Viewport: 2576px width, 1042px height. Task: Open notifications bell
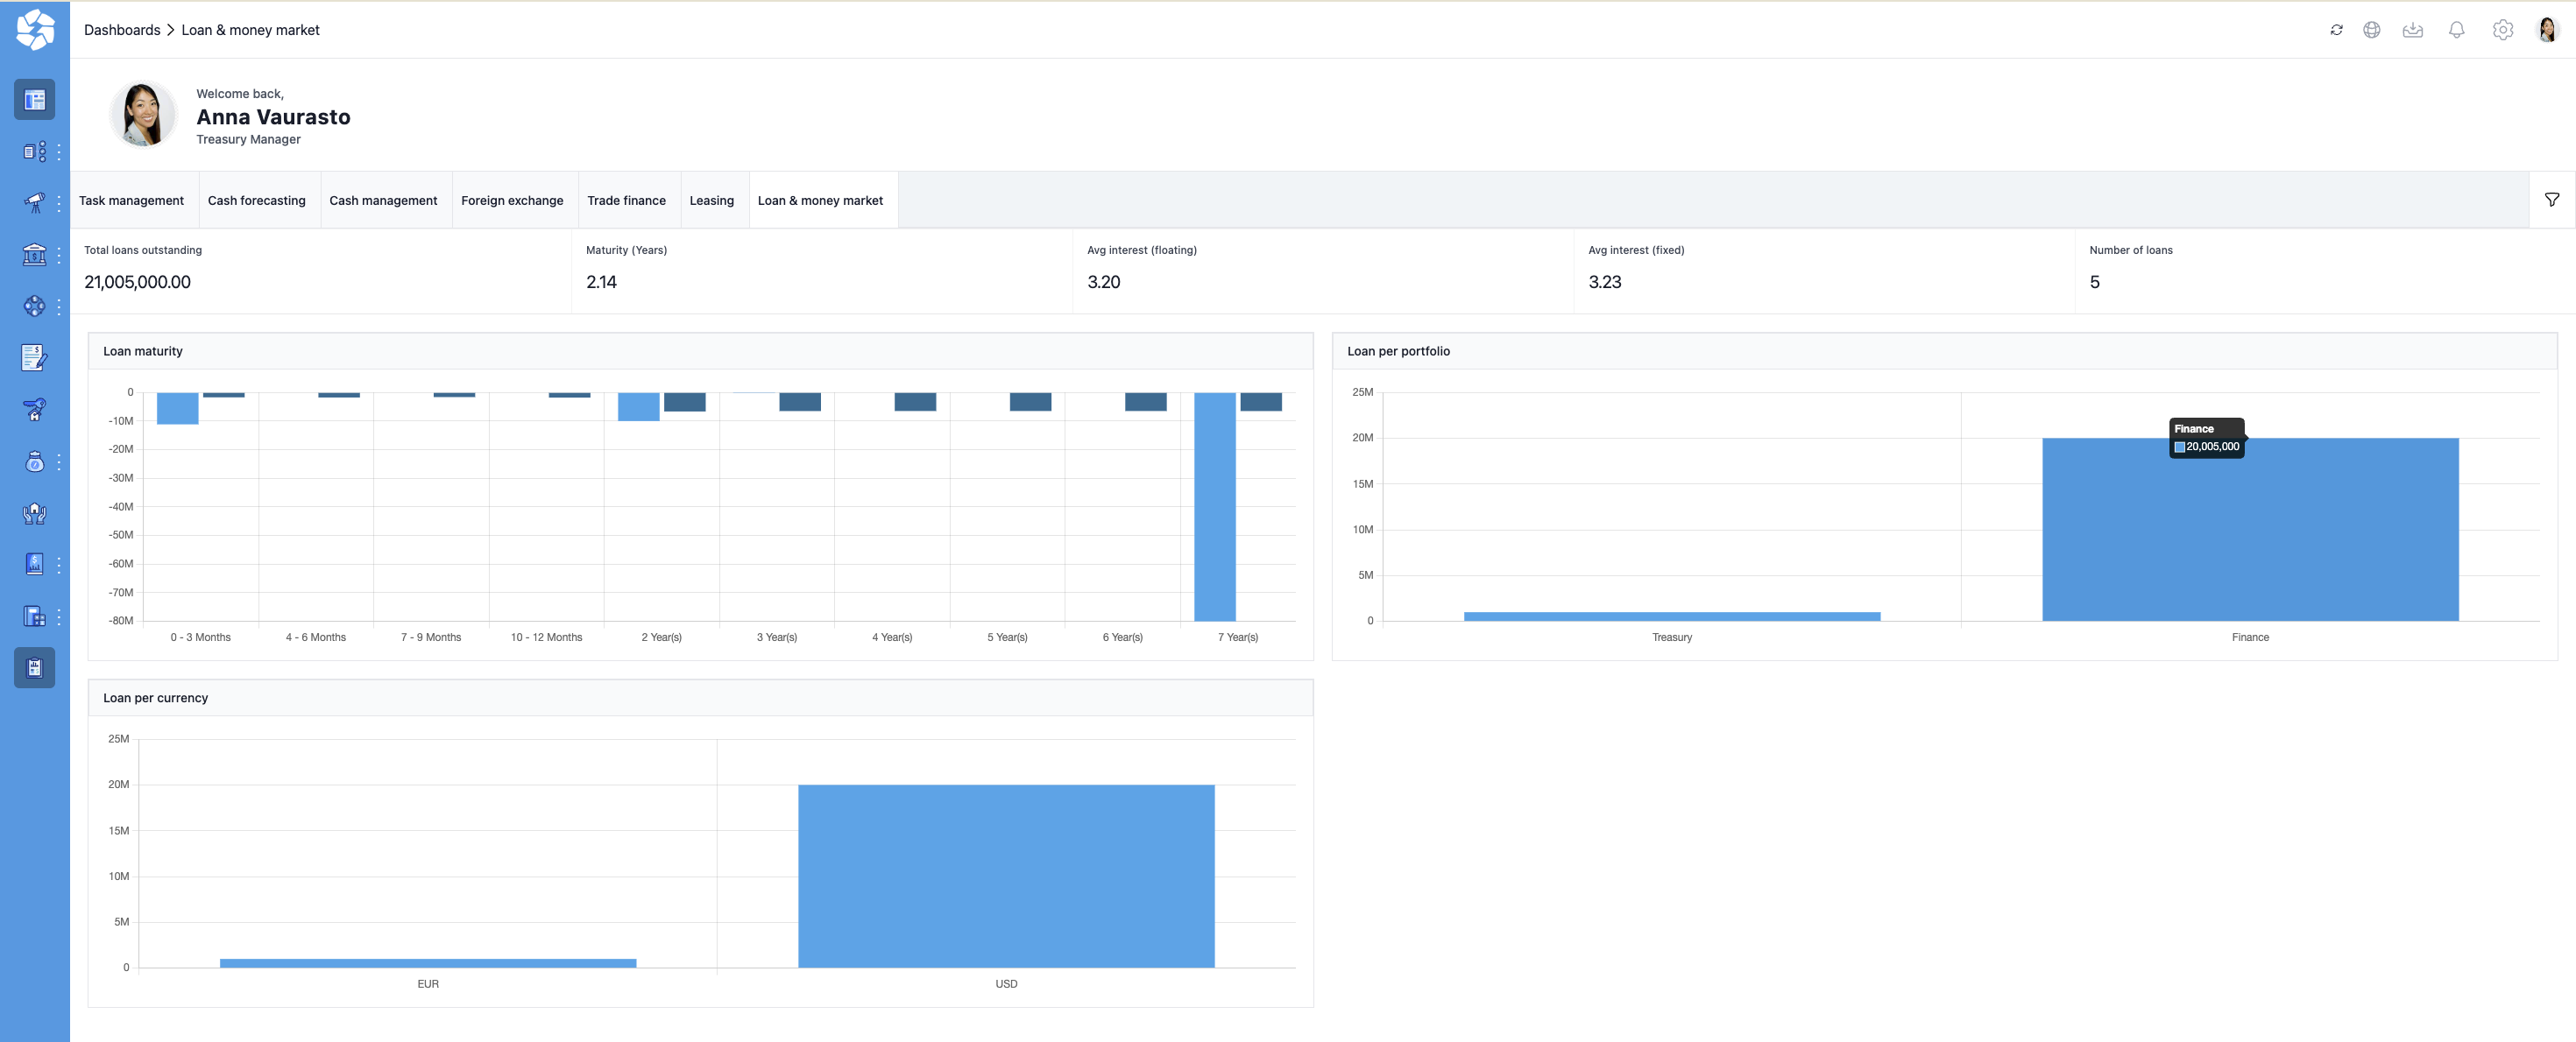[x=2456, y=30]
